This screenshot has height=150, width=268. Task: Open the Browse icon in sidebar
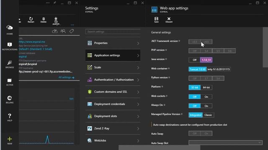pos(10,63)
